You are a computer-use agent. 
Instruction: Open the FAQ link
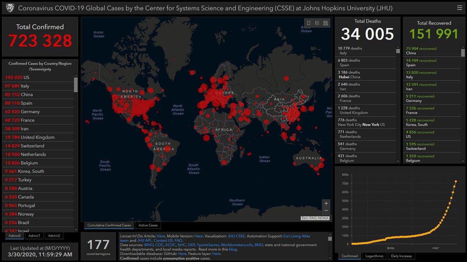178,241
